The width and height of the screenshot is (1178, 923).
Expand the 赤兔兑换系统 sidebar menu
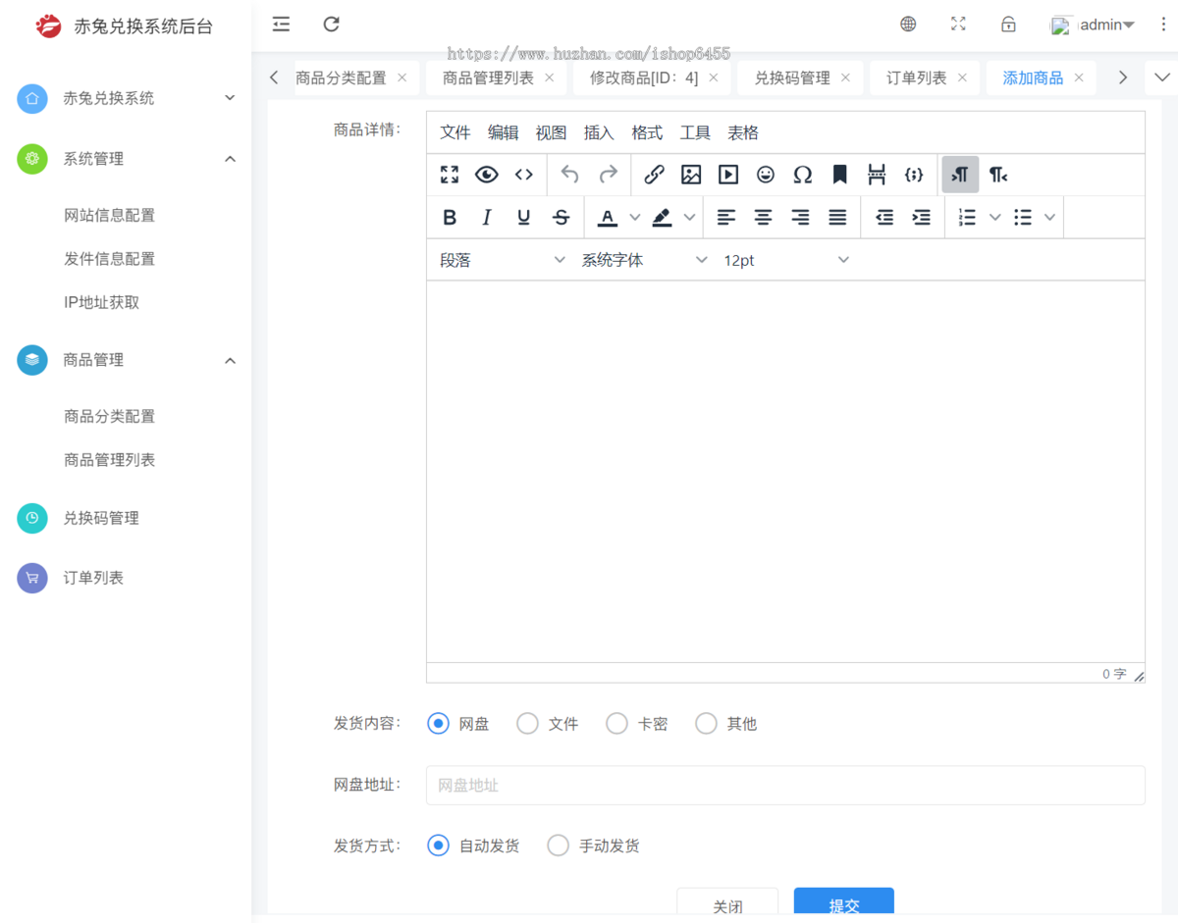(x=126, y=98)
